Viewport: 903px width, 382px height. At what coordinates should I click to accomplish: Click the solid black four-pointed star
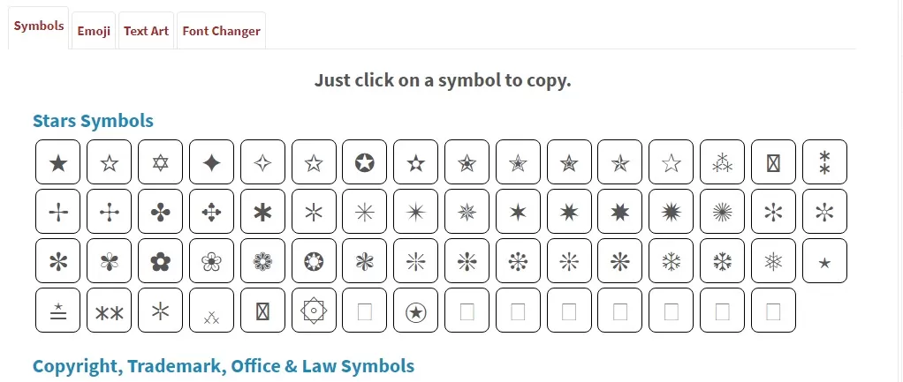point(211,162)
